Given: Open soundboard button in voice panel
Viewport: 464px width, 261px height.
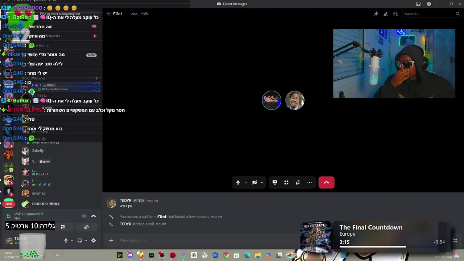Looking at the screenshot, I should (x=86, y=227).
